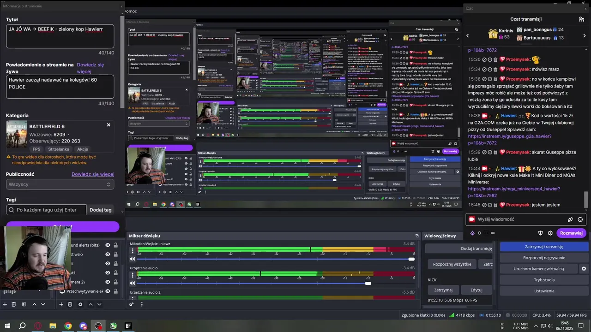This screenshot has width=591, height=332.
Task: Open advanced audio properties gears icon
Action: tap(132, 304)
